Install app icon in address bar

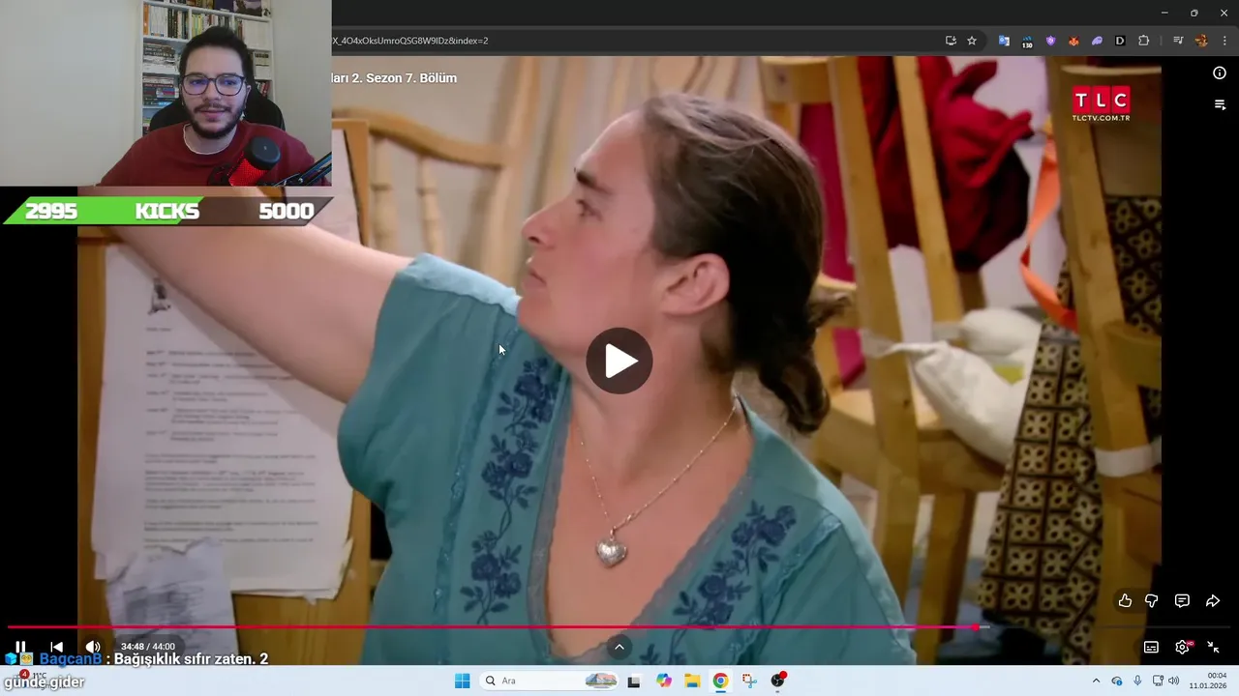[951, 41]
